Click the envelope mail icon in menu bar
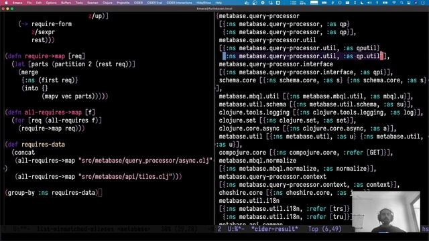The height and width of the screenshot is (241, 429). 347,3
